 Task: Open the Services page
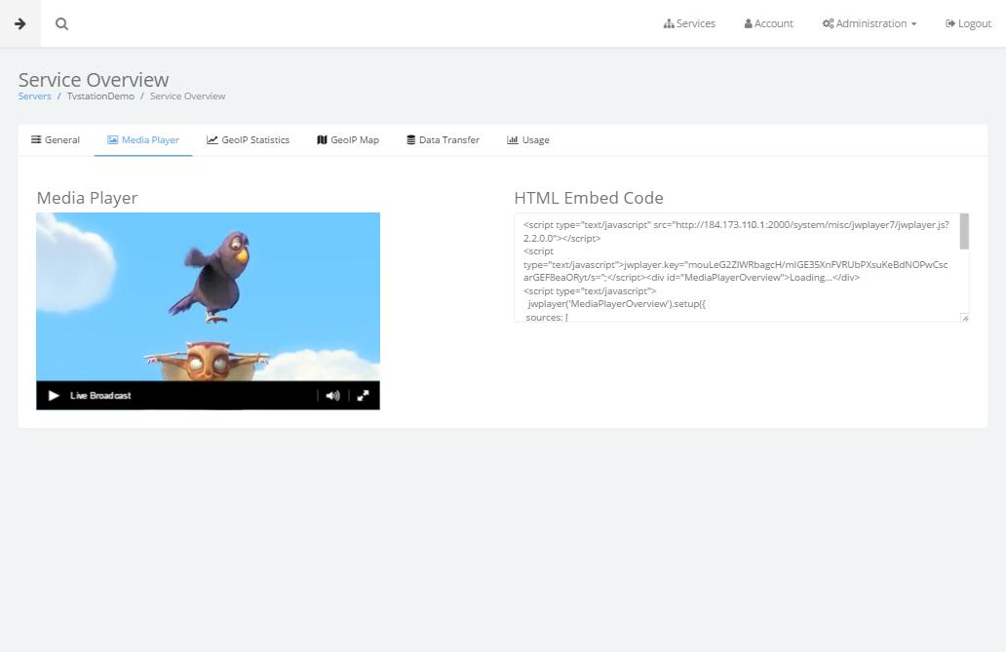(689, 23)
